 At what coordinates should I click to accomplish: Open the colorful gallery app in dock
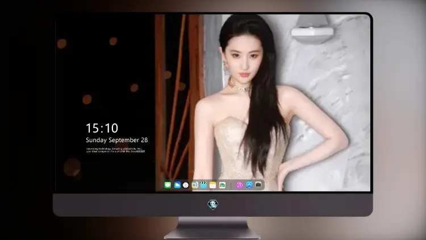pyautogui.click(x=222, y=185)
